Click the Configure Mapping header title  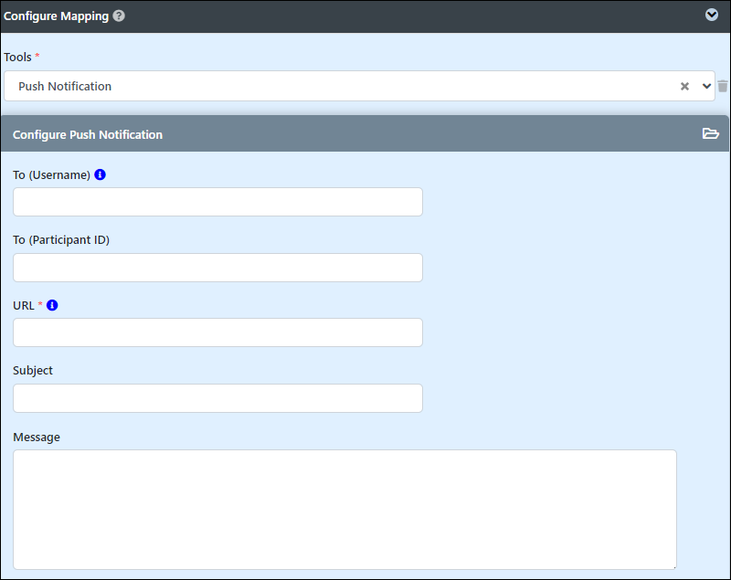(x=56, y=16)
